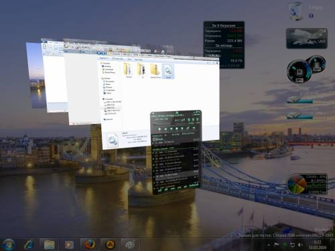
Task: Click the paint palette taskbar icon
Action: point(130,245)
